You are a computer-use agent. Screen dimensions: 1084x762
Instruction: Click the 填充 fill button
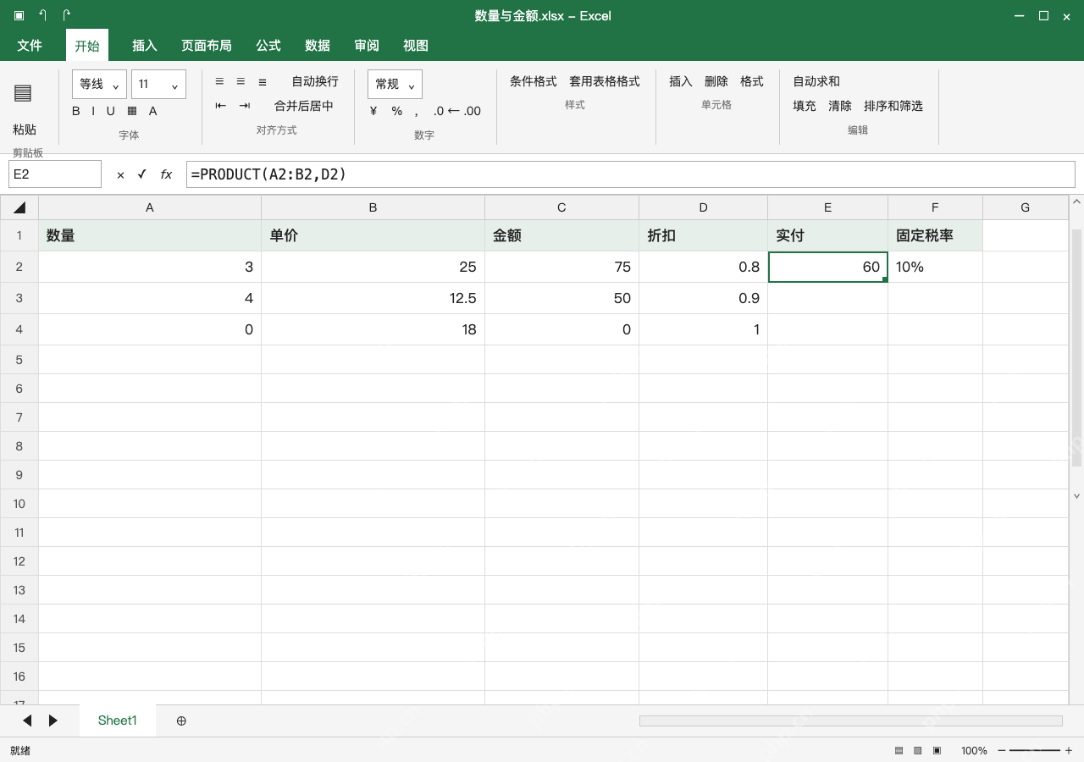point(805,106)
